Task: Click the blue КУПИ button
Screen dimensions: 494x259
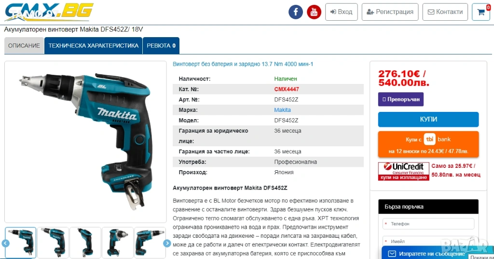Action: [x=428, y=120]
